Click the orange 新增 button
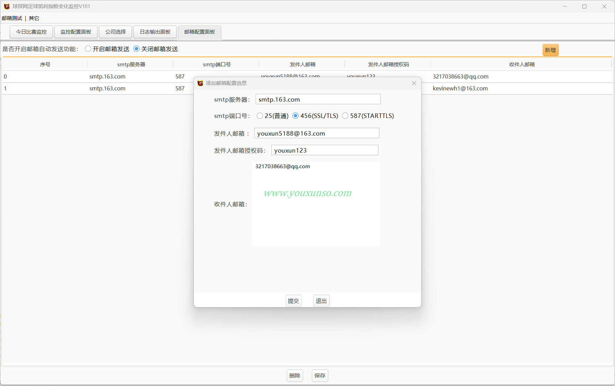The width and height of the screenshot is (615, 386). pyautogui.click(x=550, y=50)
